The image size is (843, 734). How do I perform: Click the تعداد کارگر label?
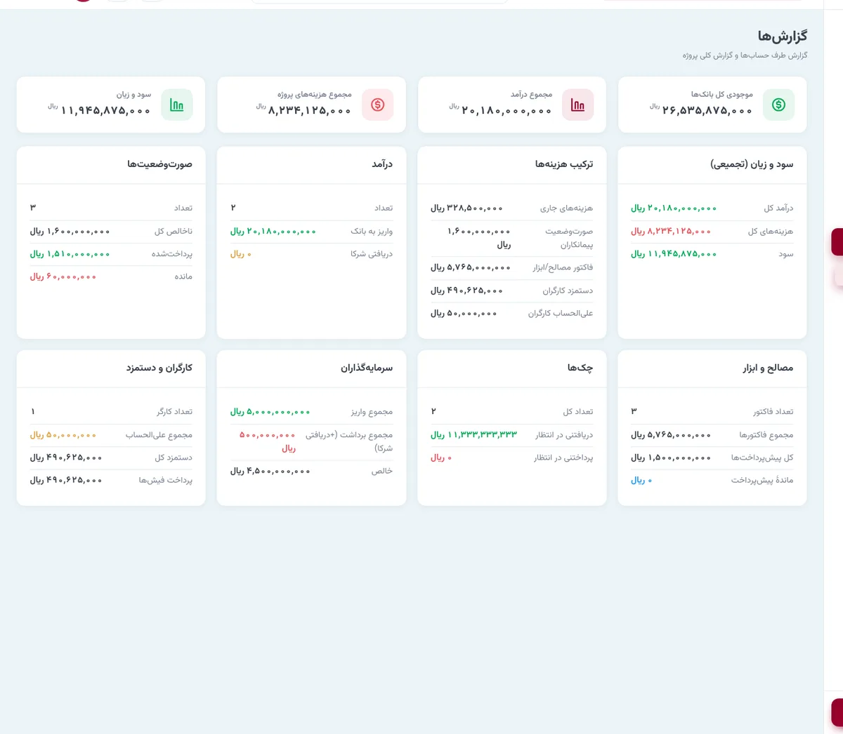tap(174, 412)
